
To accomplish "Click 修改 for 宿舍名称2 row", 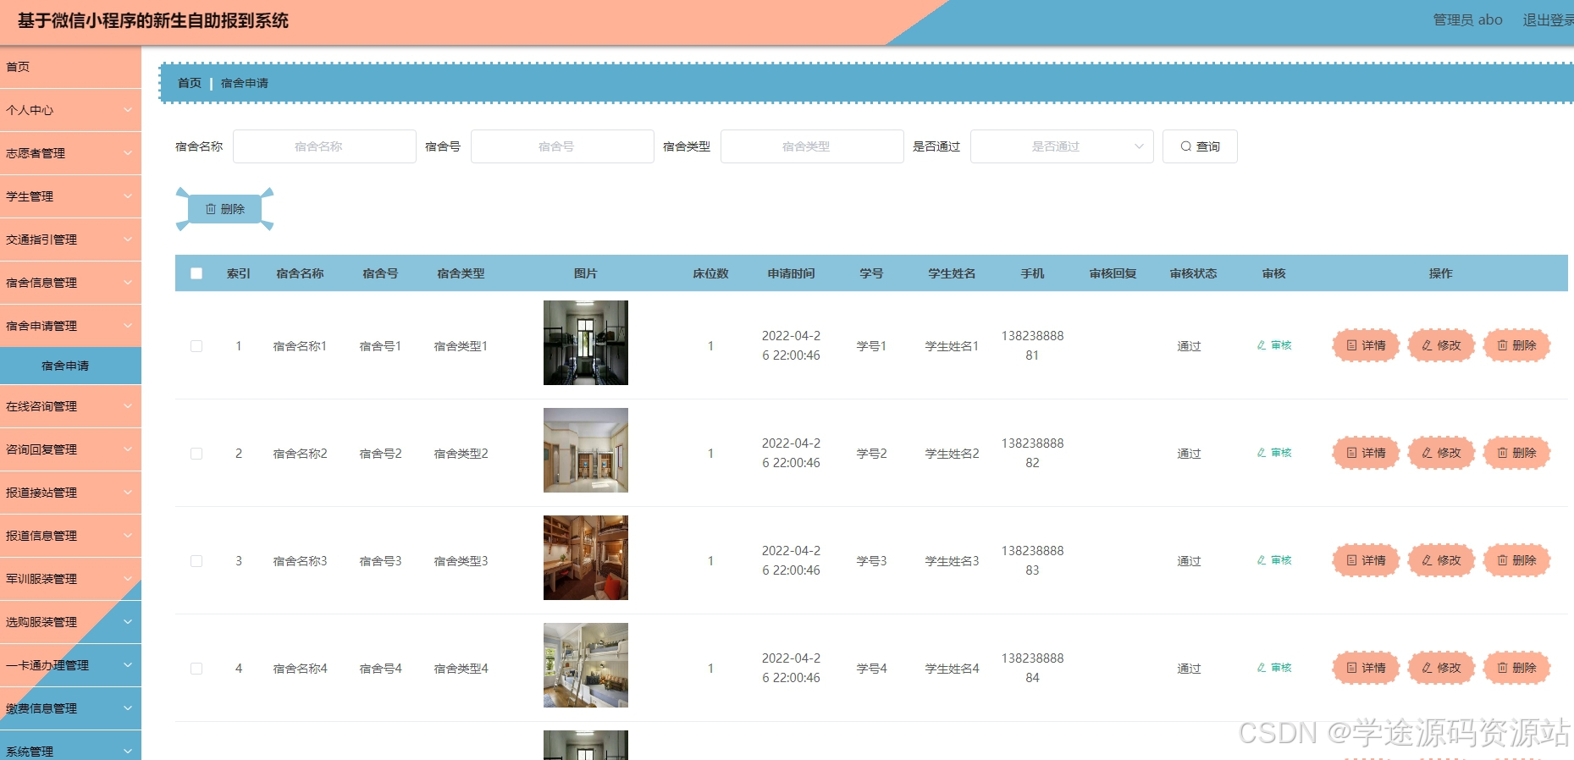I will 1441,453.
